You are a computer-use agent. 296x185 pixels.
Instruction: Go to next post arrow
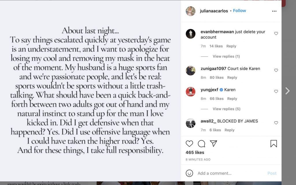[x=287, y=91]
